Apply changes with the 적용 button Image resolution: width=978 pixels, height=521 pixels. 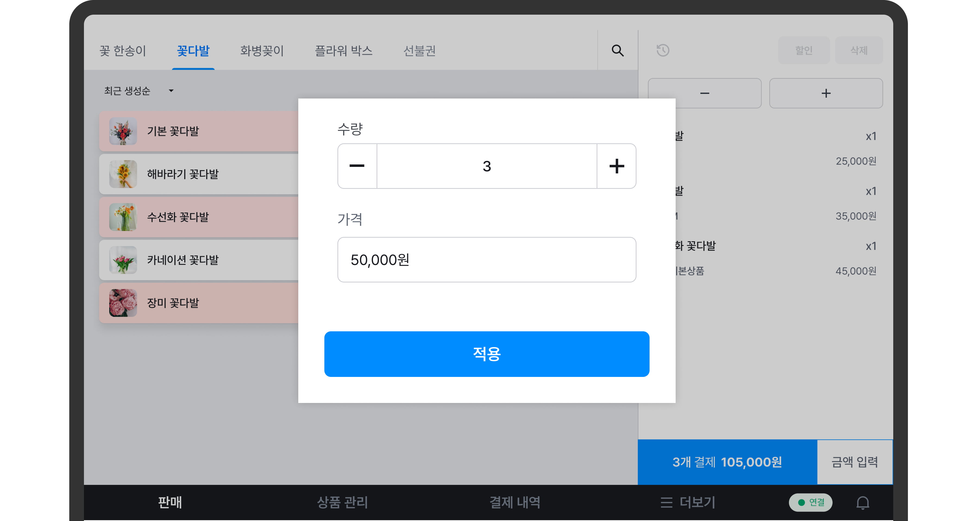(487, 354)
